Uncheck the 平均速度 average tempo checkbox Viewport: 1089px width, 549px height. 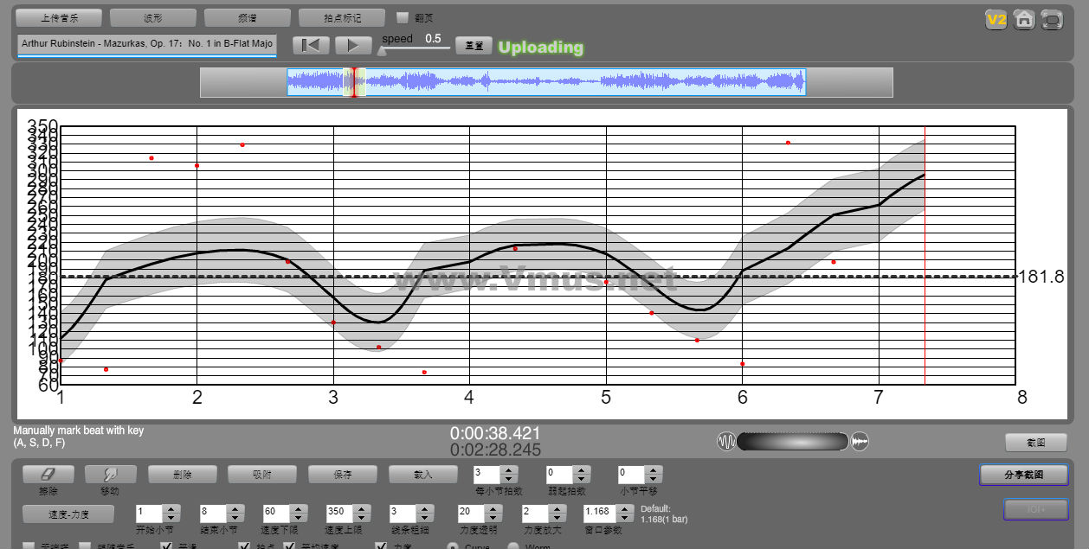290,546
